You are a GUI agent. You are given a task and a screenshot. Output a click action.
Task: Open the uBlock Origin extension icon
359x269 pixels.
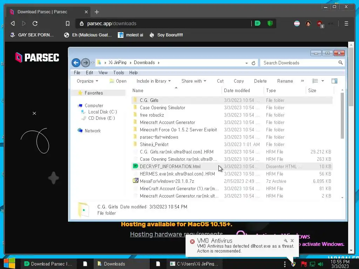coord(320,24)
